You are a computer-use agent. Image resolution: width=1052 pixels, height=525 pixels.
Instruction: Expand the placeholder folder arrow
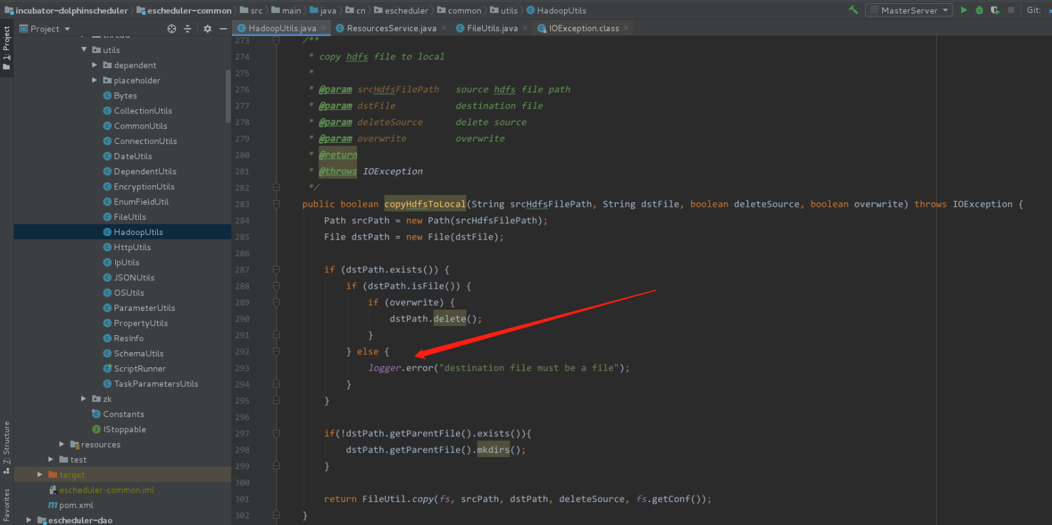coord(94,80)
